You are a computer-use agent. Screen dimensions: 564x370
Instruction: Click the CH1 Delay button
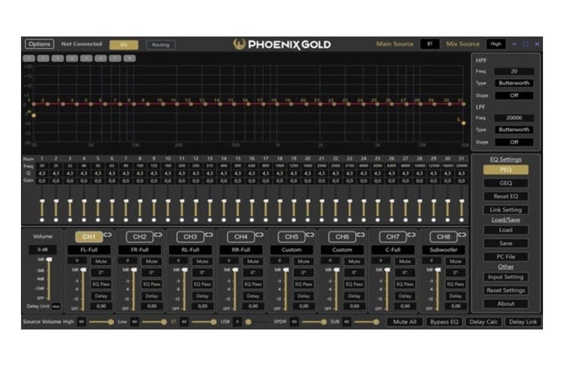point(101,296)
